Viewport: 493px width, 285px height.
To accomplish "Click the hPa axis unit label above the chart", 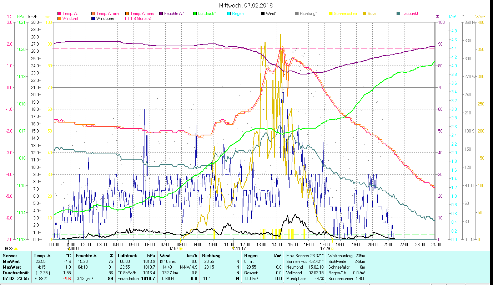I will click(21, 17).
